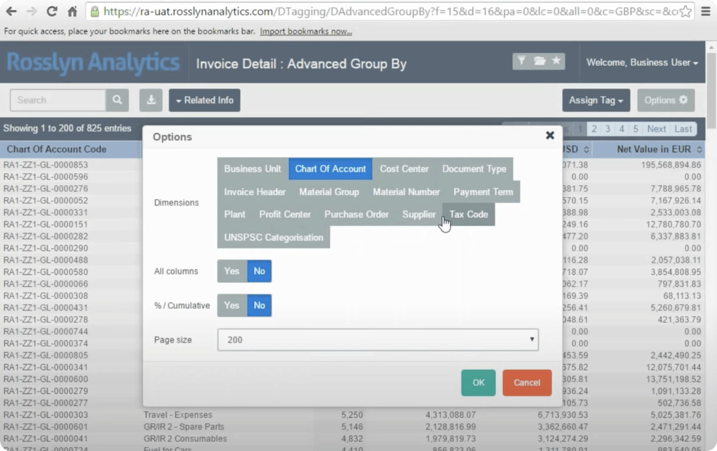The height and width of the screenshot is (451, 717).
Task: Select the UNSPSC Categorisation dimension
Action: (x=273, y=237)
